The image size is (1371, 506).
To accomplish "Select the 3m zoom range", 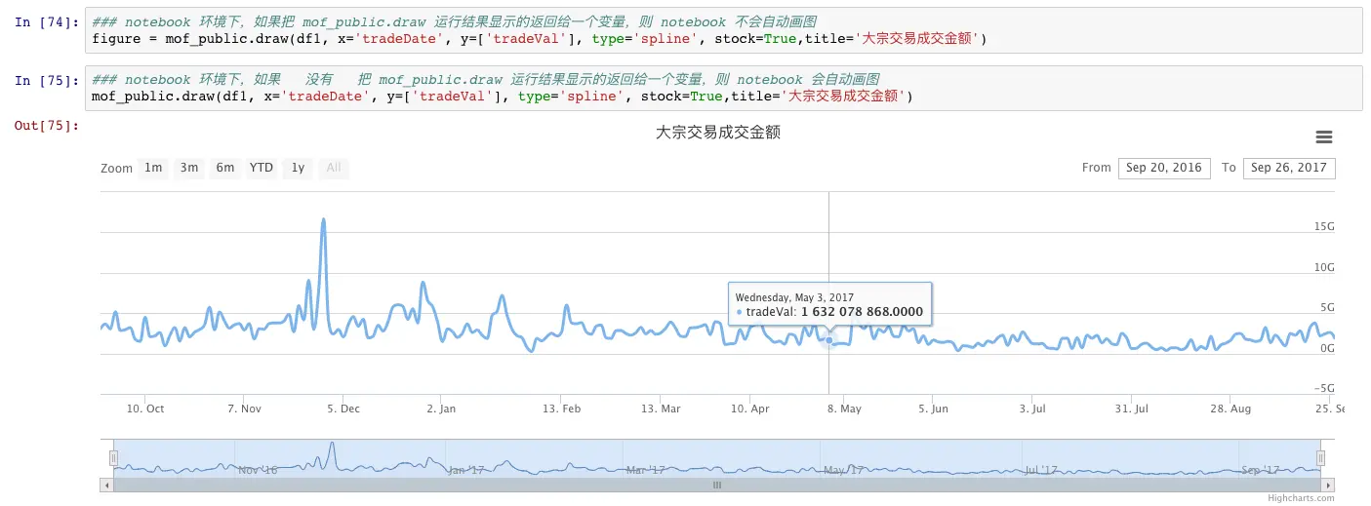I will point(188,168).
